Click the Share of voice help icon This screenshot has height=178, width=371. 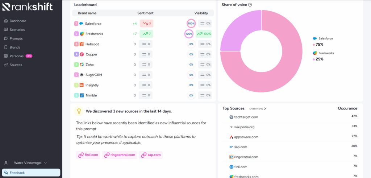[x=250, y=5]
